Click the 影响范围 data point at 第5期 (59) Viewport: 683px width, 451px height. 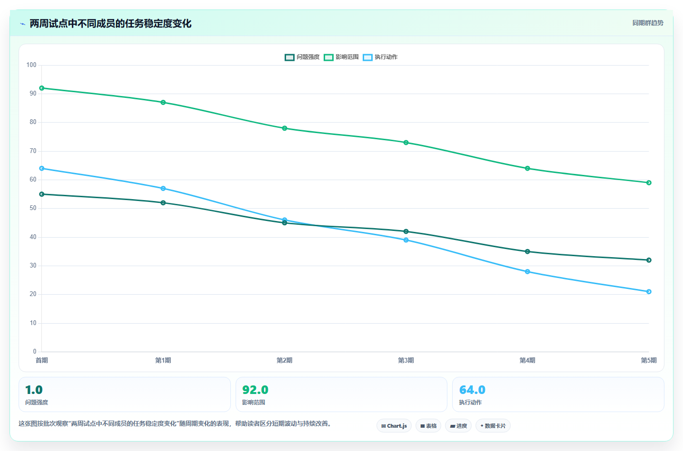(649, 182)
